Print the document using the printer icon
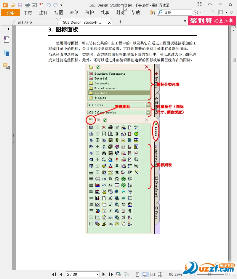 [27, 5]
